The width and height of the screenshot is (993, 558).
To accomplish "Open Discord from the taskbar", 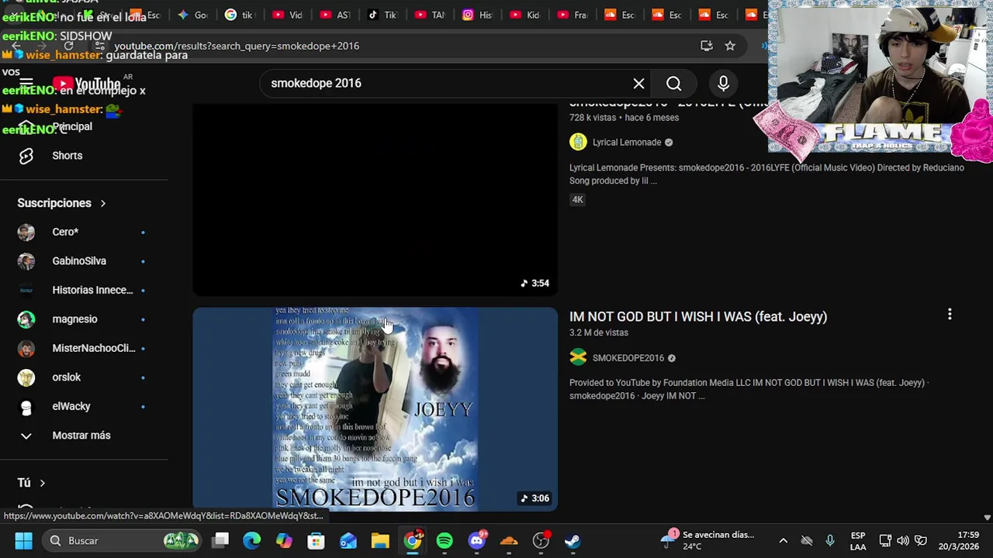I will pos(477,540).
